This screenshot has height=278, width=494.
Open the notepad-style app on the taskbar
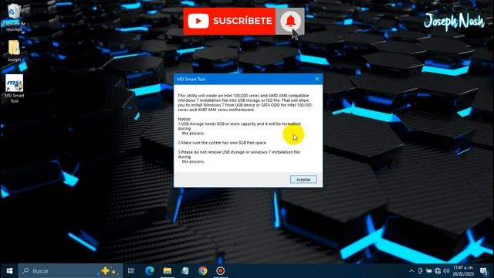coord(185,271)
